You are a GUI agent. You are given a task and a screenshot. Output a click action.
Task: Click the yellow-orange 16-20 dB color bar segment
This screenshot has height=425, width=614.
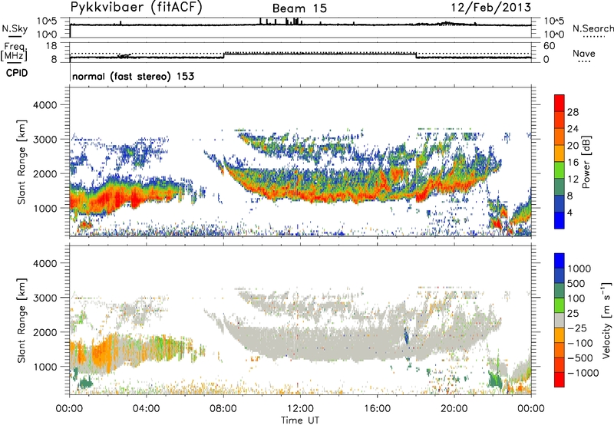coord(560,153)
